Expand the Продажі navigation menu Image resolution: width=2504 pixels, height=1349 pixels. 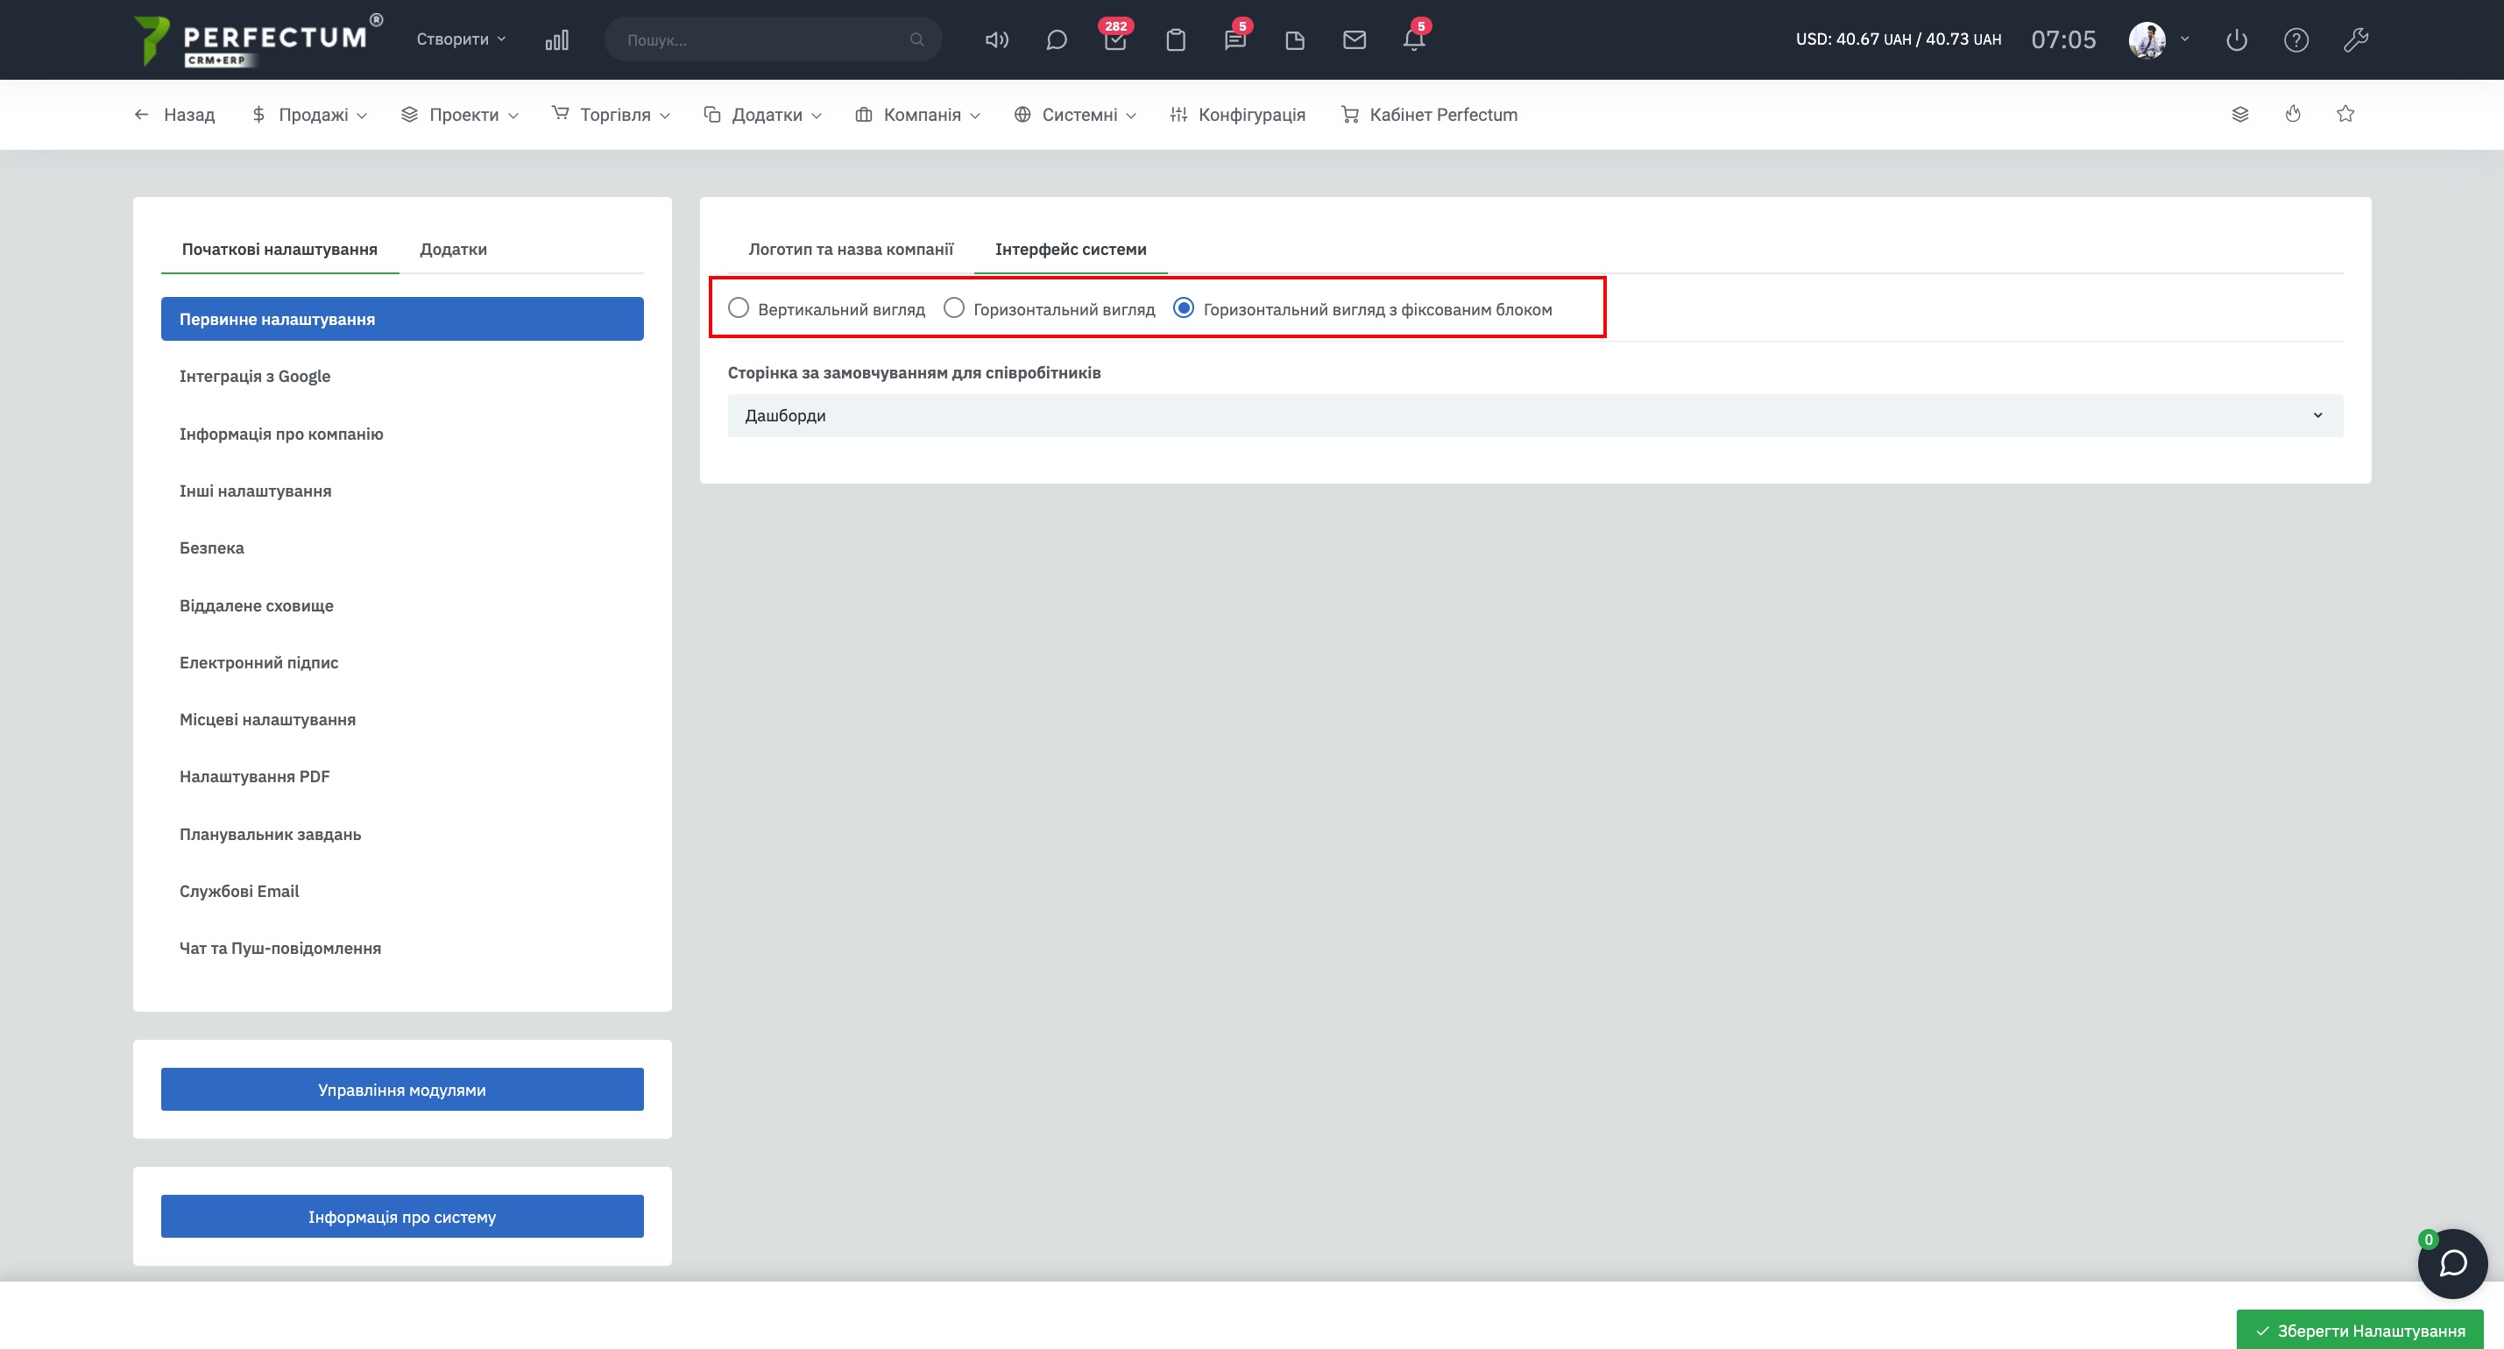click(x=311, y=115)
